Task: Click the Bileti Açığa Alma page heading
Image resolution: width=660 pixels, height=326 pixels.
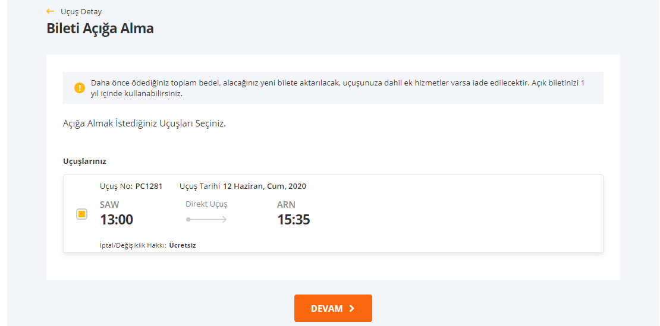Action: coord(100,28)
